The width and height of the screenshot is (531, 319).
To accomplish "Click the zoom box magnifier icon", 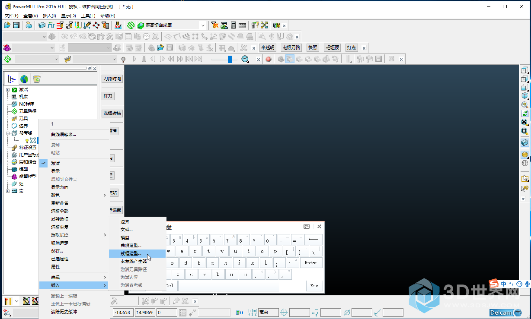I will click(525, 131).
